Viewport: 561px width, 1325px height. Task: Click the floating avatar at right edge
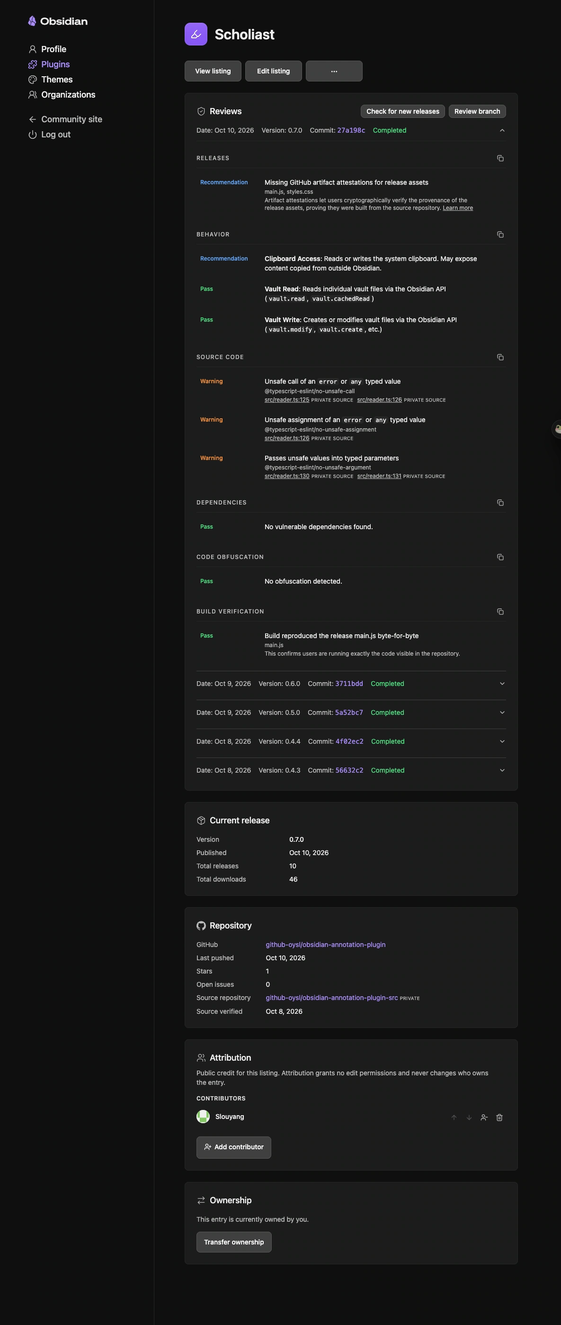click(557, 429)
